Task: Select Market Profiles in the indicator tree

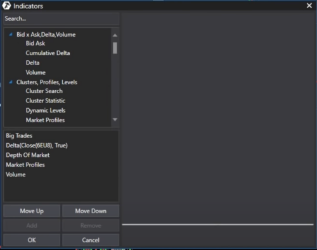Action: (x=45, y=120)
